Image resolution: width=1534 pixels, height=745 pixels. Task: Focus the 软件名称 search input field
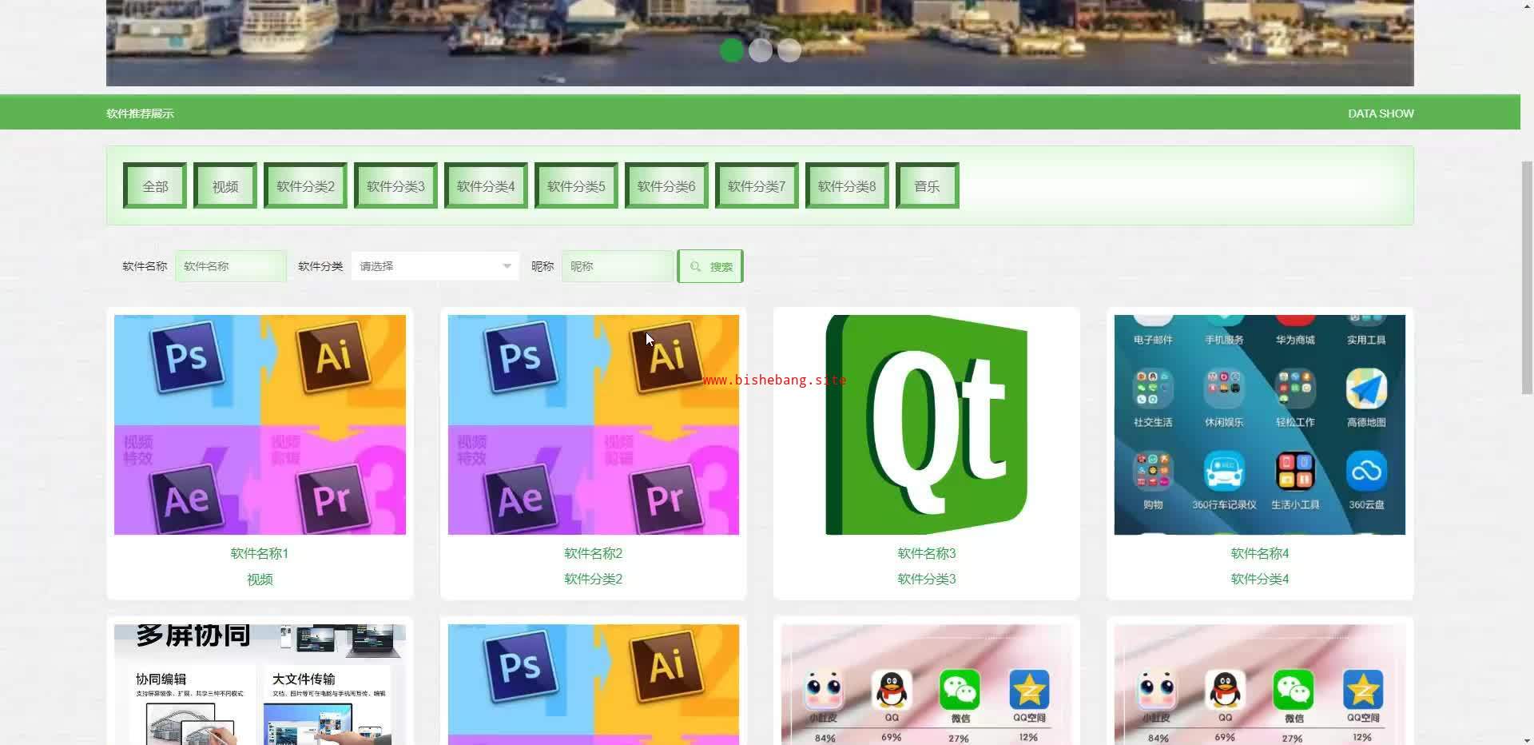pyautogui.click(x=231, y=266)
